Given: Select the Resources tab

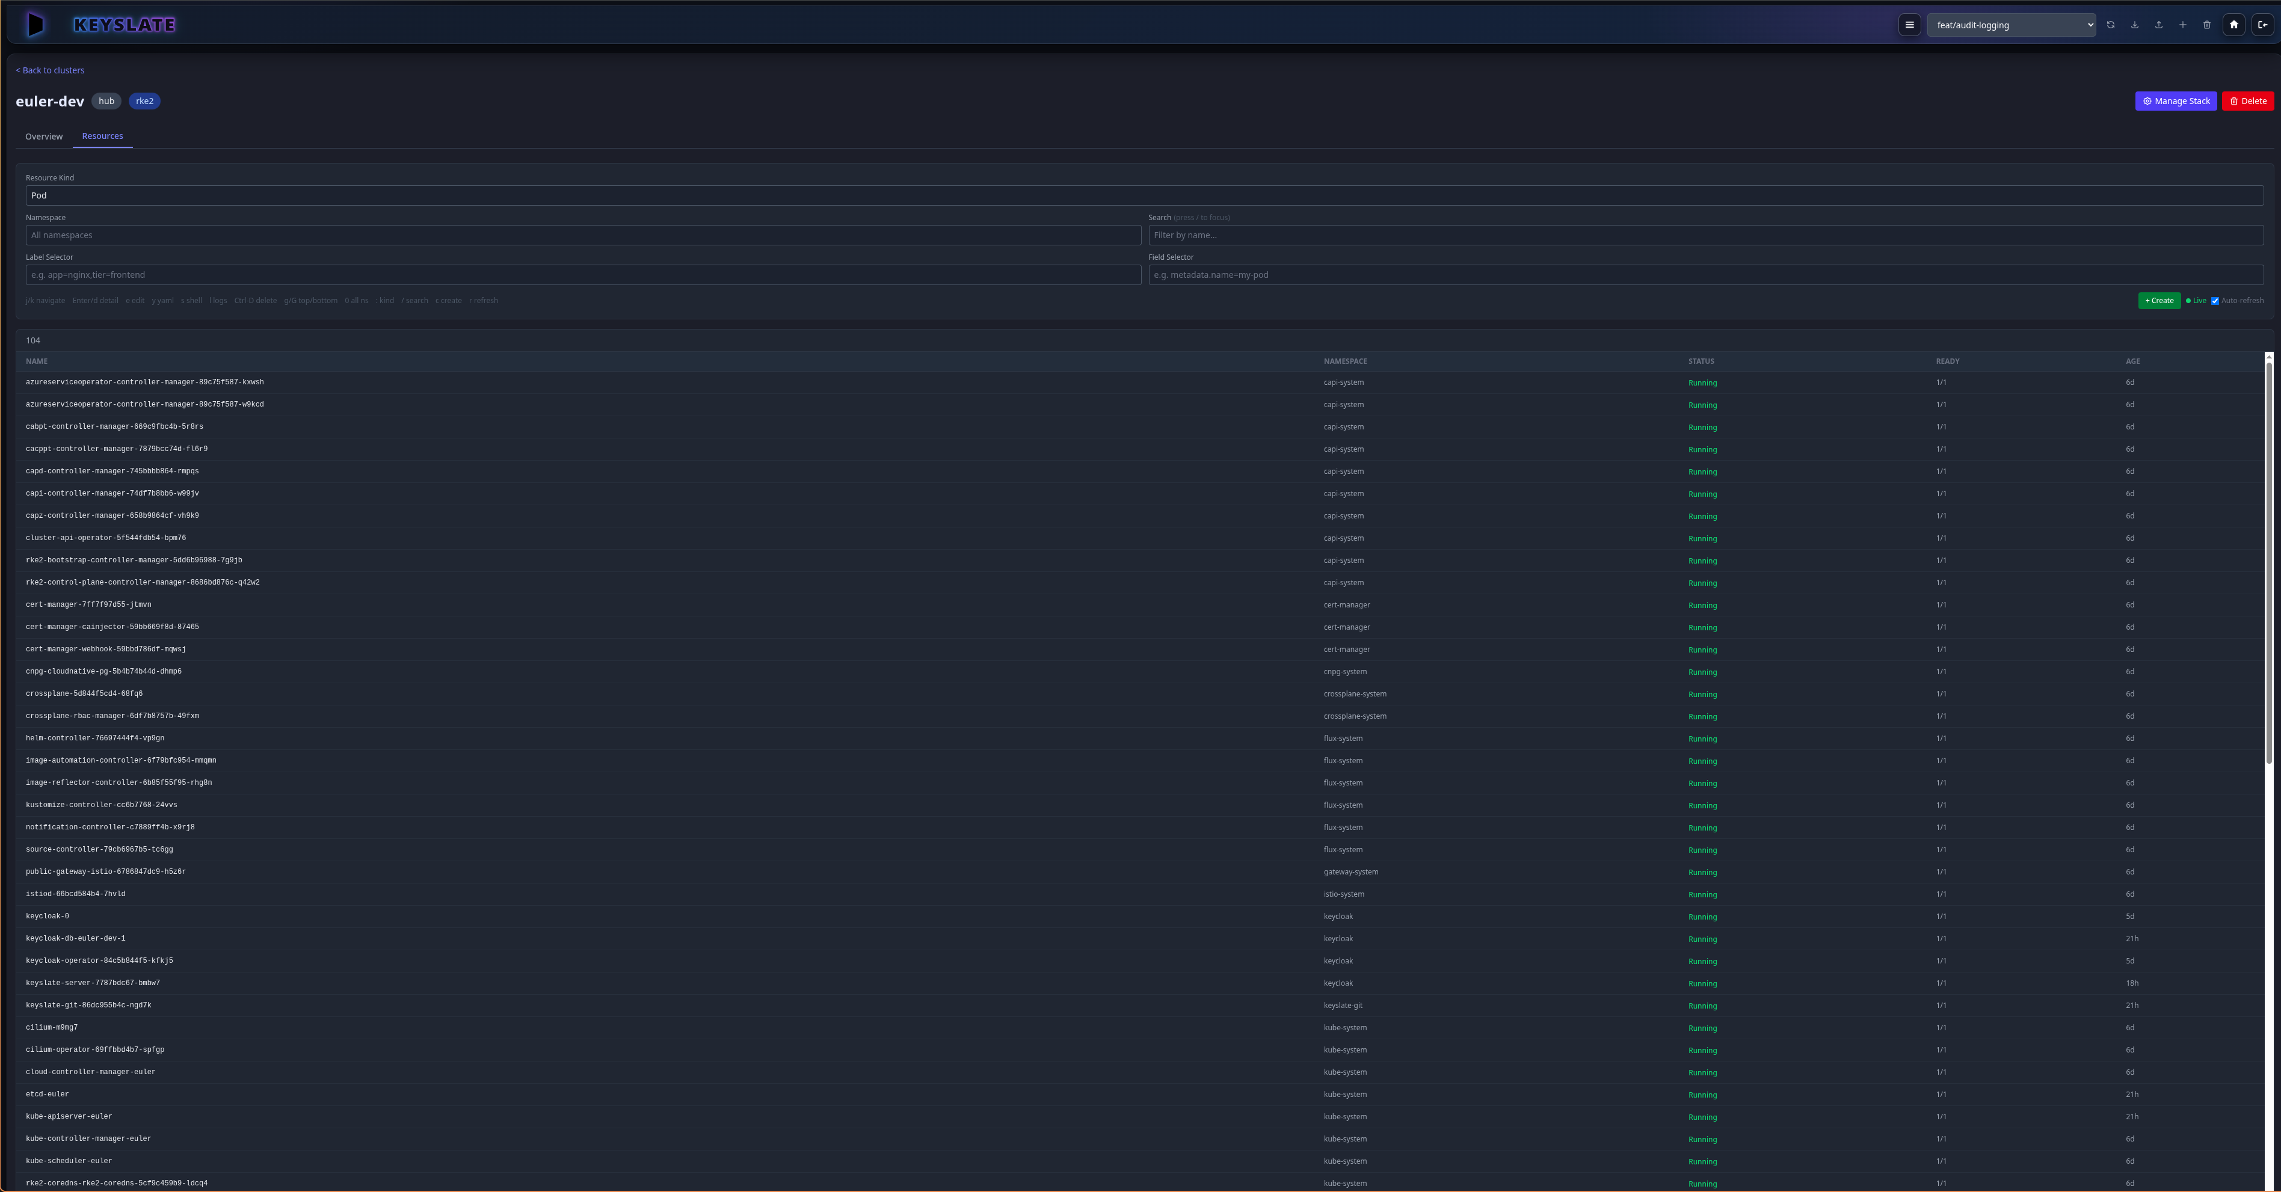Looking at the screenshot, I should 102,137.
